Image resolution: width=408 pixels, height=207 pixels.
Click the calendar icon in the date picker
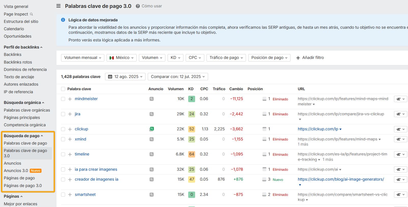(x=110, y=77)
